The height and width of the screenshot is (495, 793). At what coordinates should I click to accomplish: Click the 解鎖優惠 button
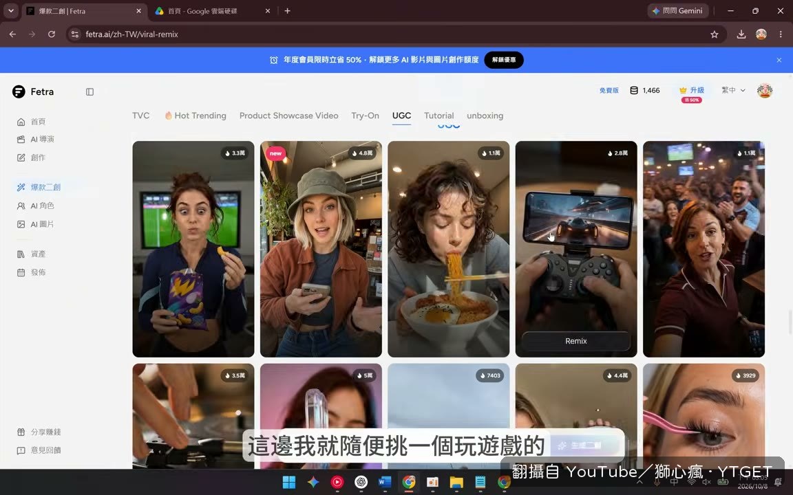click(x=504, y=60)
